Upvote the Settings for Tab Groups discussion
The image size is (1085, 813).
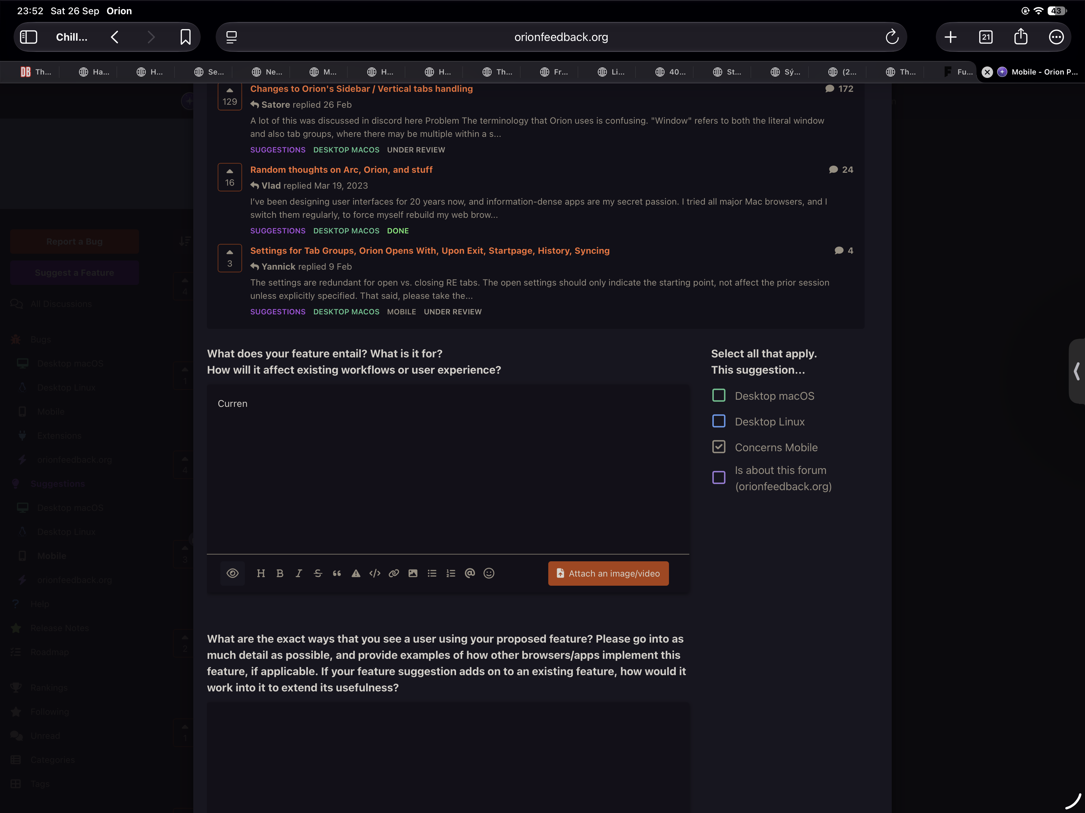click(230, 258)
